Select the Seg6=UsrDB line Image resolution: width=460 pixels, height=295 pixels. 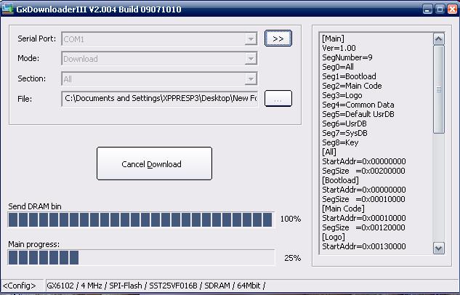tap(344, 124)
